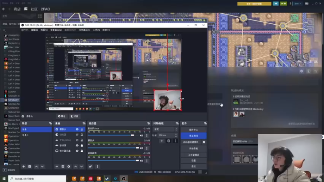Show Mindustry game info icon in Steam
Viewport: 324px width, 182px height.
(309, 71)
